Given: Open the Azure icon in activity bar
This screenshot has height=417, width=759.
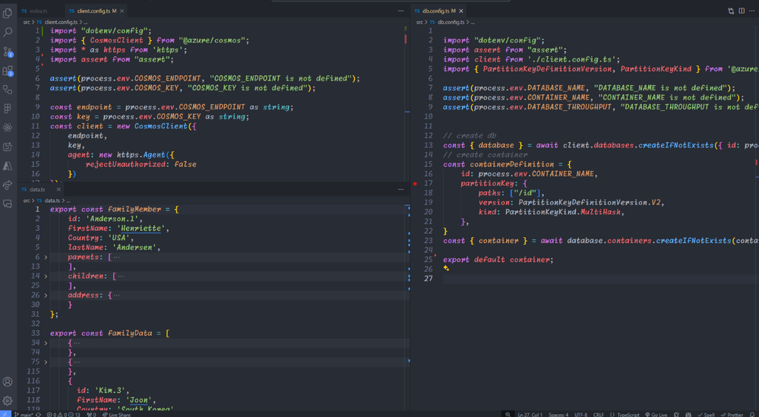Looking at the screenshot, I should tap(8, 166).
